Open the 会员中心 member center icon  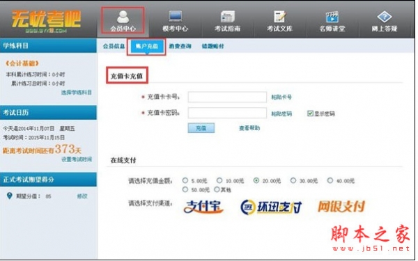coord(123,17)
